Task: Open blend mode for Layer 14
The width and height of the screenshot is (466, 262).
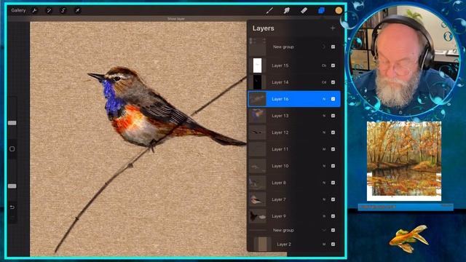Action: pyautogui.click(x=324, y=82)
